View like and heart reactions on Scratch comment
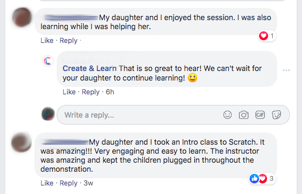The width and height of the screenshot is (302, 194). tap(262, 179)
